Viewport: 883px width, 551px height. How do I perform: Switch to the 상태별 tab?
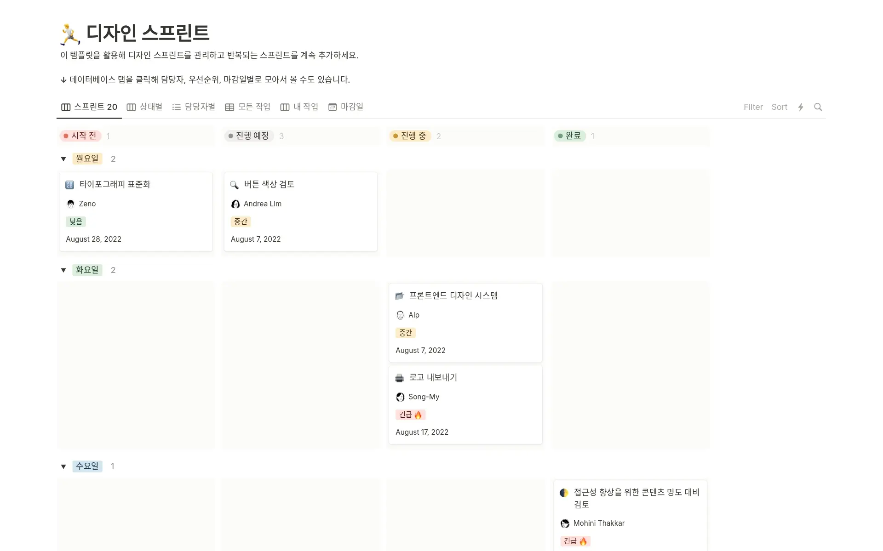[145, 107]
